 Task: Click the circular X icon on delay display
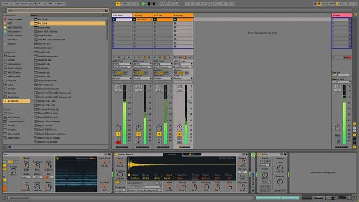click(57, 158)
